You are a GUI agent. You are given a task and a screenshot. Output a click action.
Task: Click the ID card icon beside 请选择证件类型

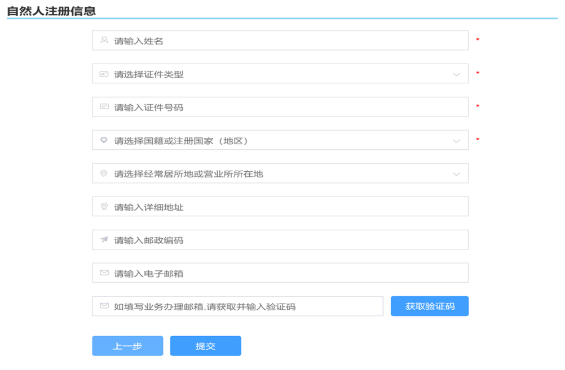click(x=104, y=74)
